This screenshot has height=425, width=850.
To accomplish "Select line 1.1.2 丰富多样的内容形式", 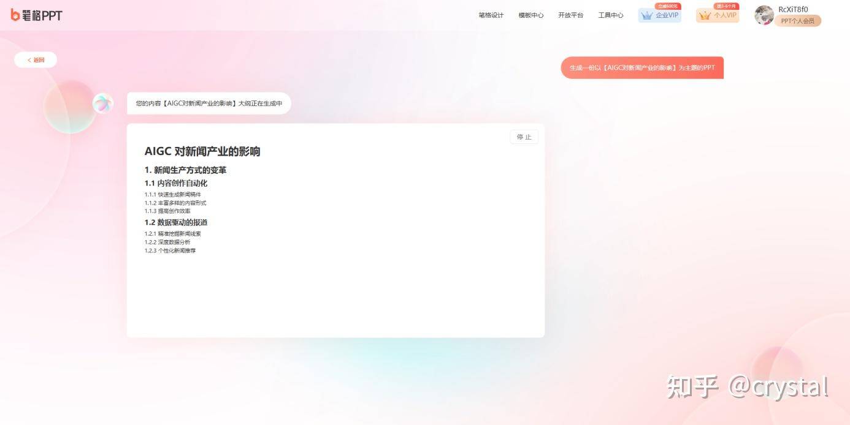I will pyautogui.click(x=175, y=203).
